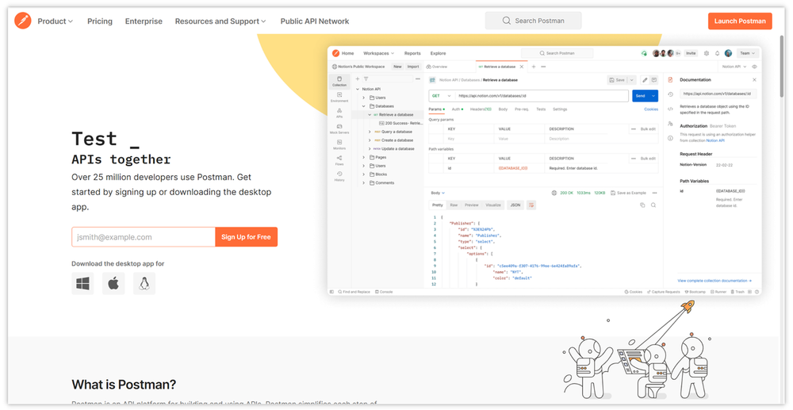The height and width of the screenshot is (410, 793).
Task: Select Query a database request
Action: [x=396, y=132]
